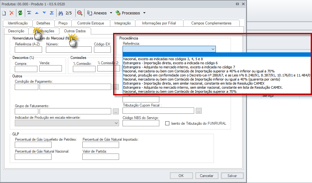Click the green refresh arrows icon
Viewport: 312px width, 183px height.
coord(20,13)
